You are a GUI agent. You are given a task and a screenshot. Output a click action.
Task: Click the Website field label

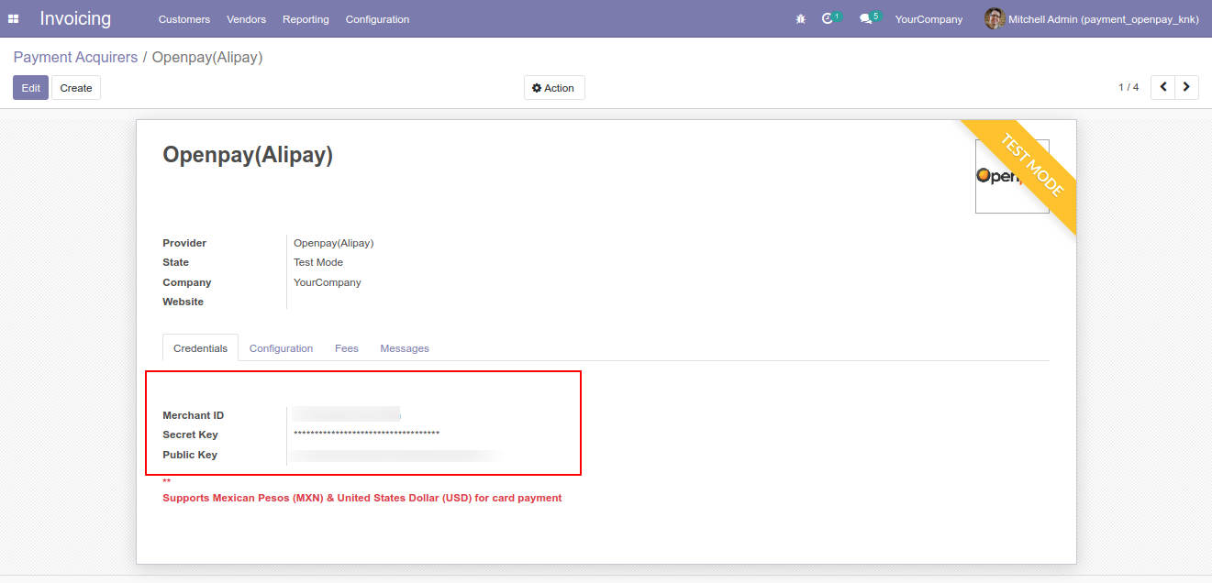183,302
